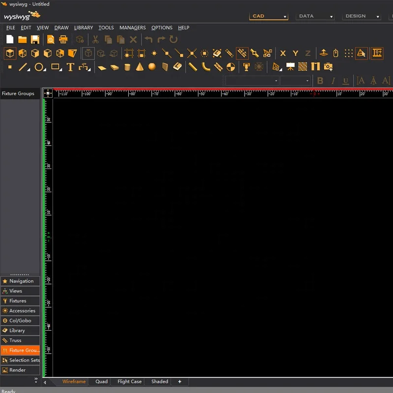The width and height of the screenshot is (393, 393).
Task: Select the Text drawing tool
Action: tap(70, 67)
